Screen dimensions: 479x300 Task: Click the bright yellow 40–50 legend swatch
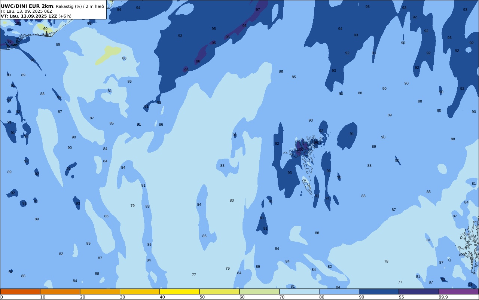pyautogui.click(x=180, y=291)
